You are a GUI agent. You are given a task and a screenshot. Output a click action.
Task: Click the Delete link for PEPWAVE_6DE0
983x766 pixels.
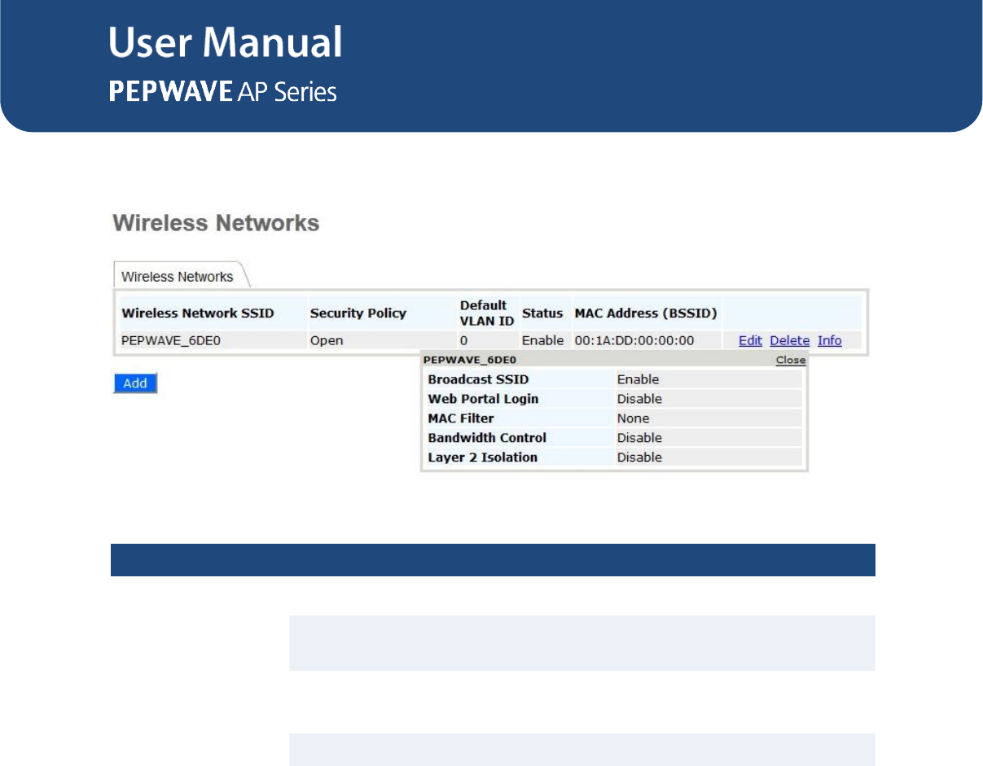(789, 340)
